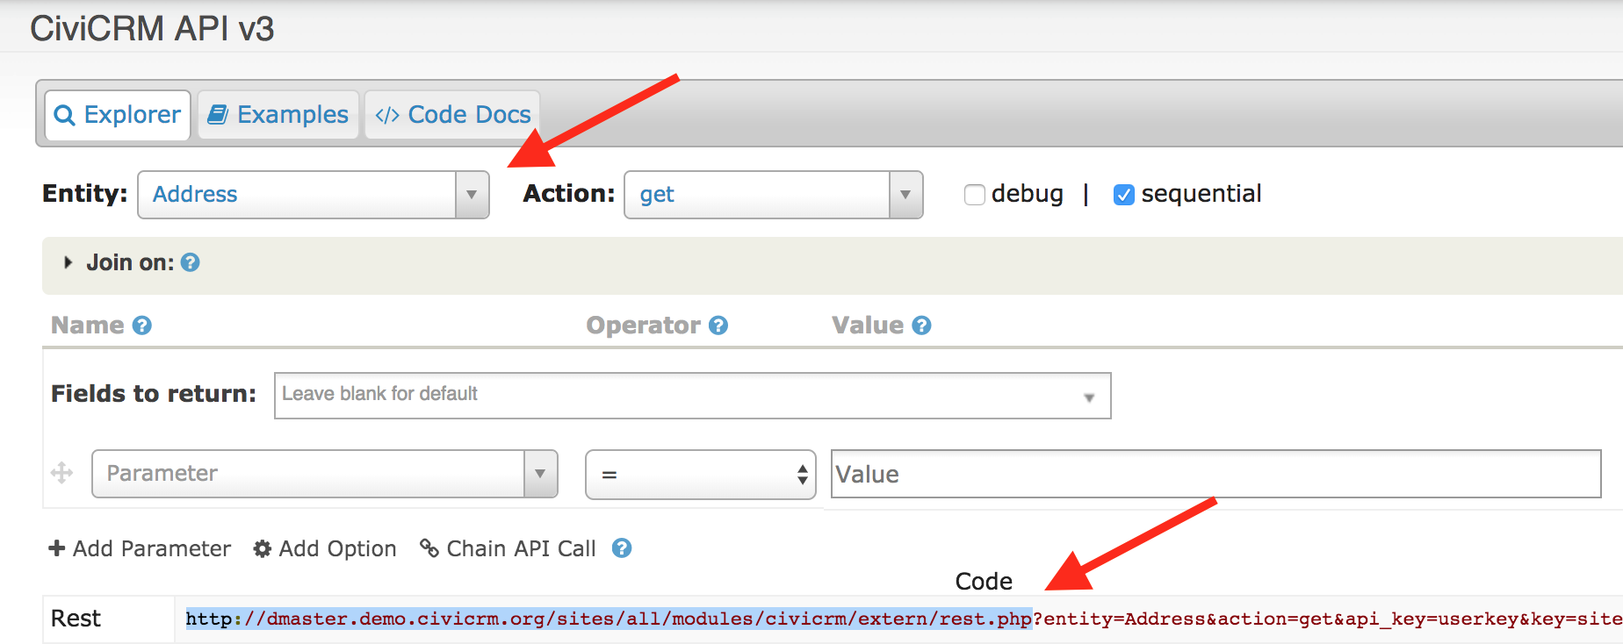Viewport: 1623px width, 644px height.
Task: Enable the debug checkbox
Action: coord(974,195)
